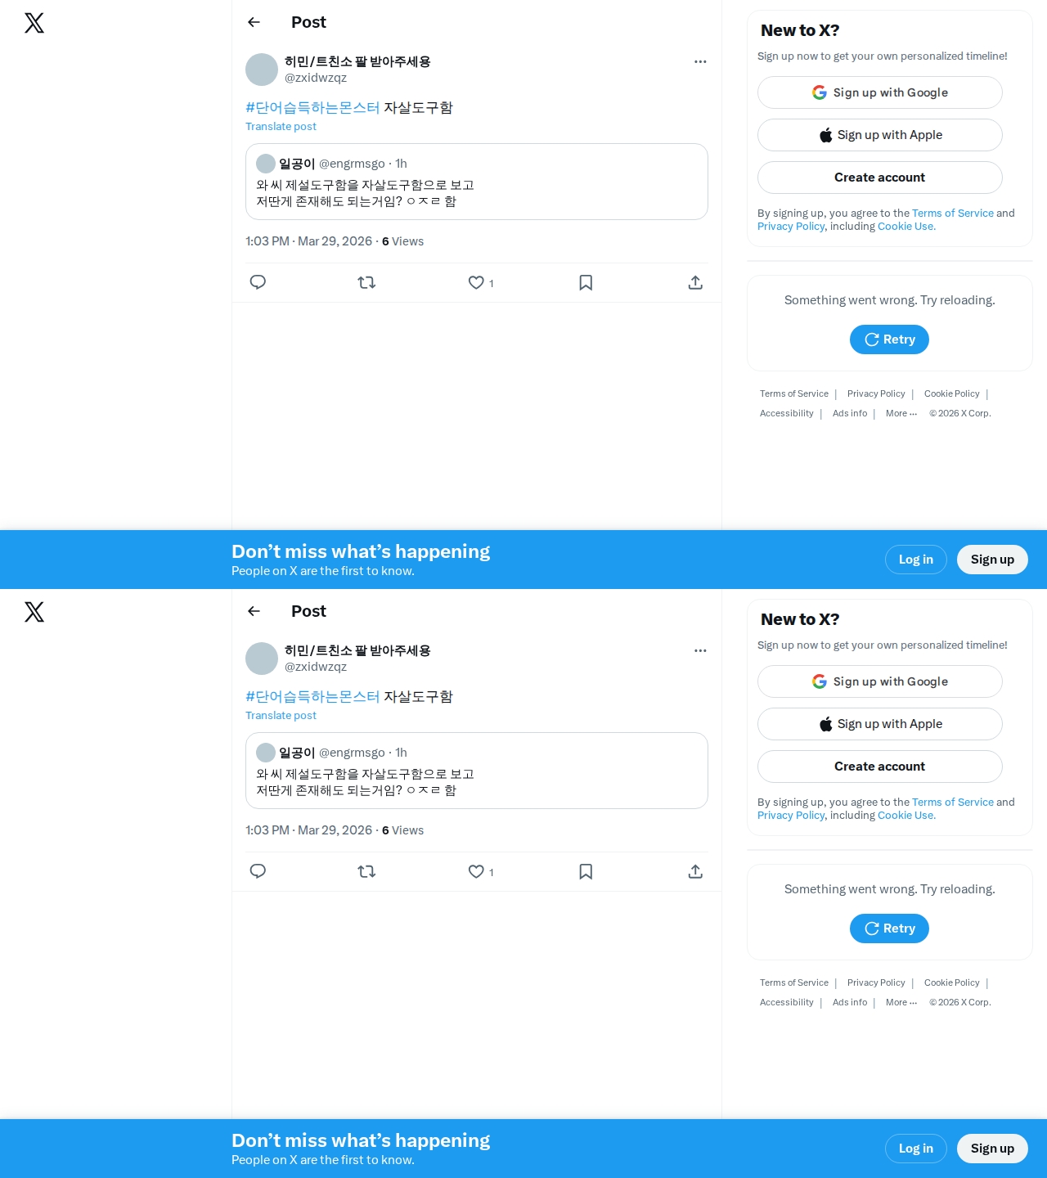Image resolution: width=1047 pixels, height=1178 pixels.
Task: Click the upper Sign up with Google button
Action: (x=880, y=92)
